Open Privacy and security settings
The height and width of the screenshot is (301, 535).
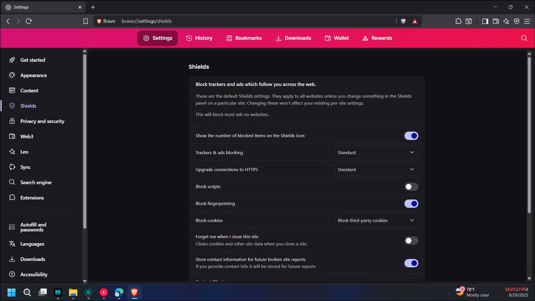pos(42,121)
